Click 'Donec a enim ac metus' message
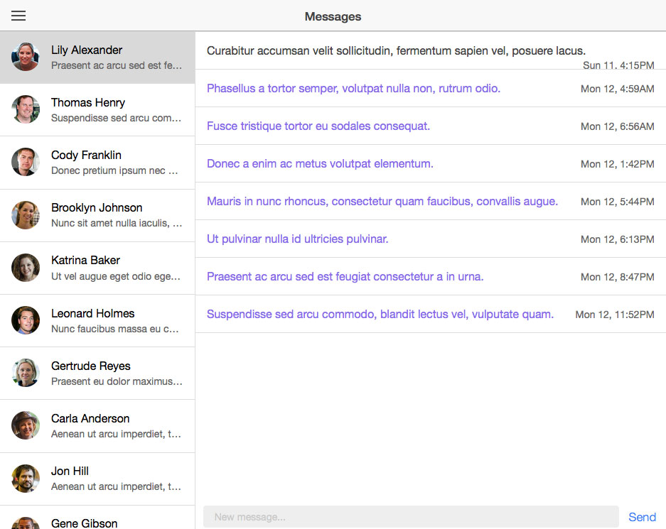Image resolution: width=666 pixels, height=529 pixels. pyautogui.click(x=431, y=164)
